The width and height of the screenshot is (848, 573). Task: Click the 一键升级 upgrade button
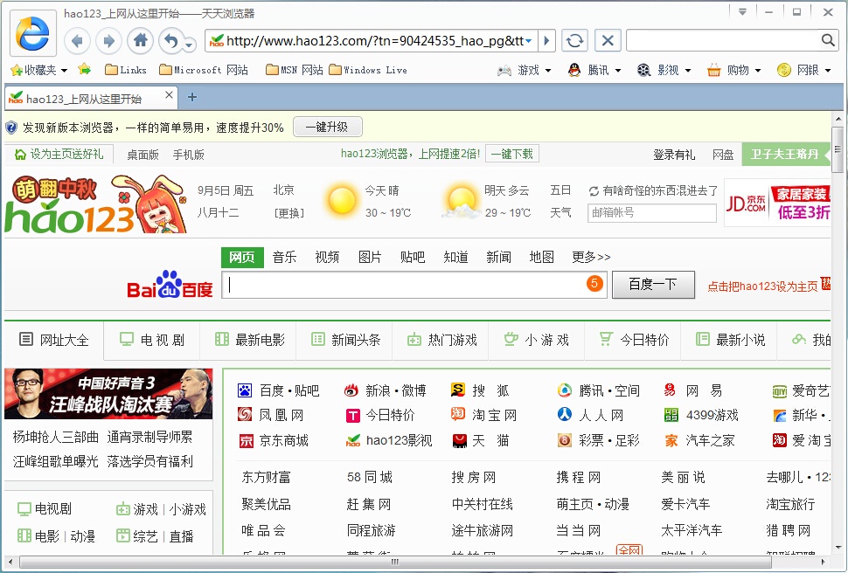[327, 126]
